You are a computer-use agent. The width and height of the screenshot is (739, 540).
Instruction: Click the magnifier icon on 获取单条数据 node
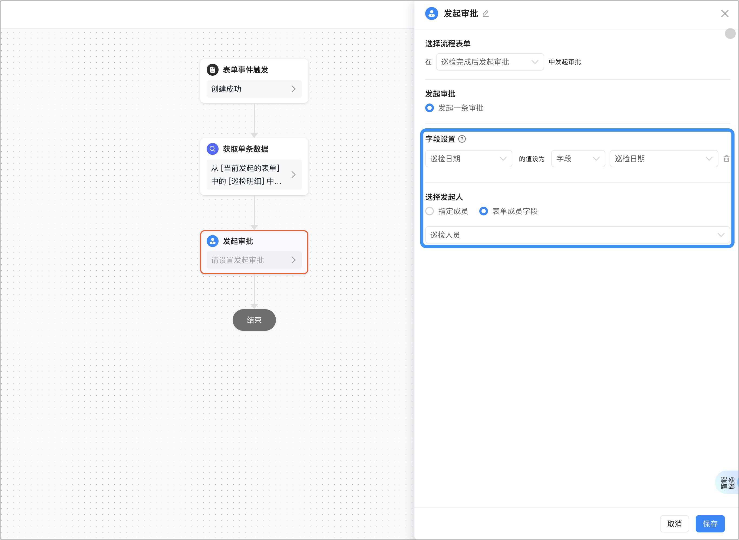click(213, 149)
